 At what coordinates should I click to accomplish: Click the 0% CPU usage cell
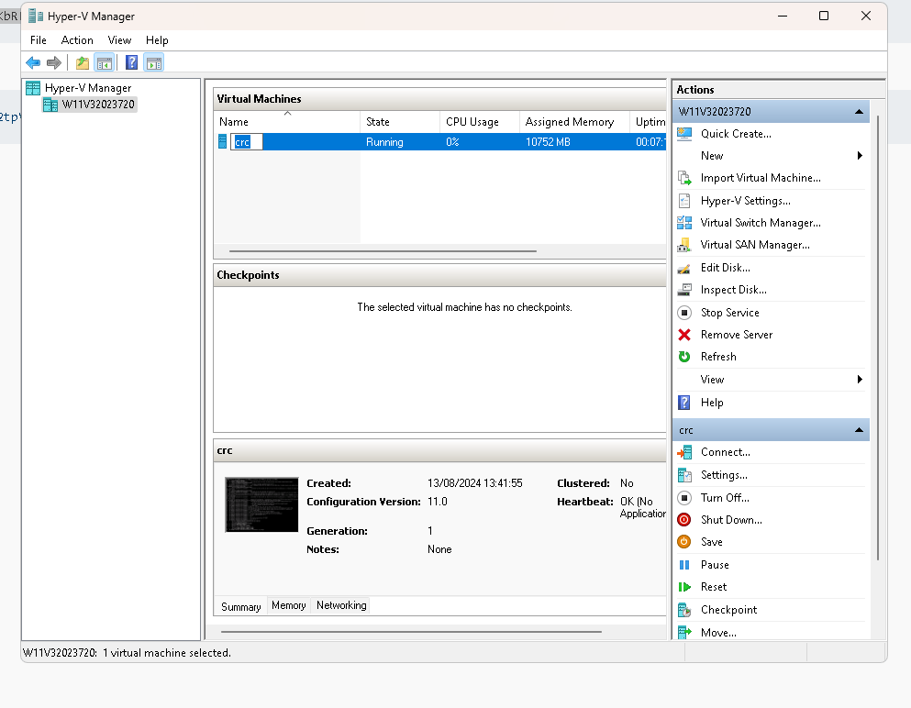point(452,142)
